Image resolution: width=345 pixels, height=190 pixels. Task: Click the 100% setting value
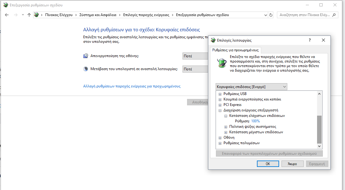tap(255, 121)
